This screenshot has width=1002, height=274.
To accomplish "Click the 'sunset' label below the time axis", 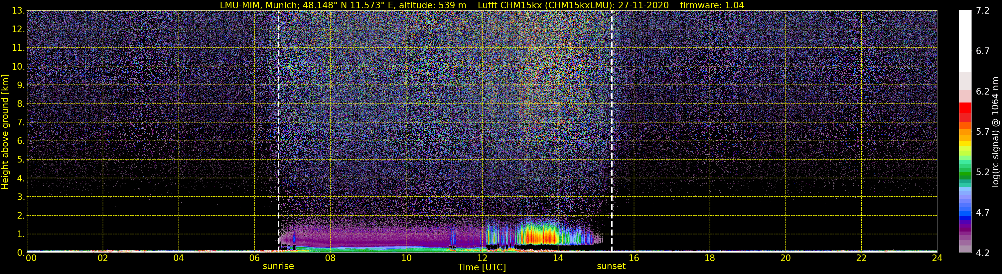I will pyautogui.click(x=611, y=266).
